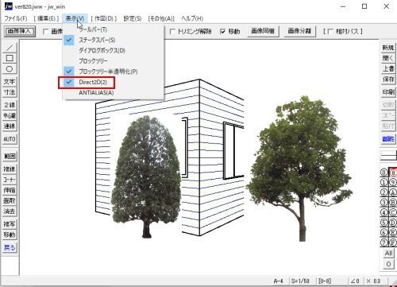Screen dimensions: 397x287
Task: Open the 設定(S) menu
Action: 133,18
